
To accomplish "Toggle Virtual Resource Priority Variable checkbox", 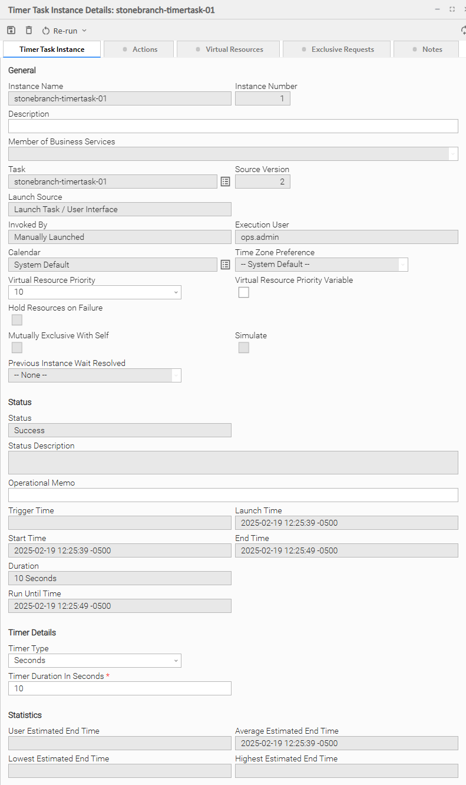I will pos(243,292).
